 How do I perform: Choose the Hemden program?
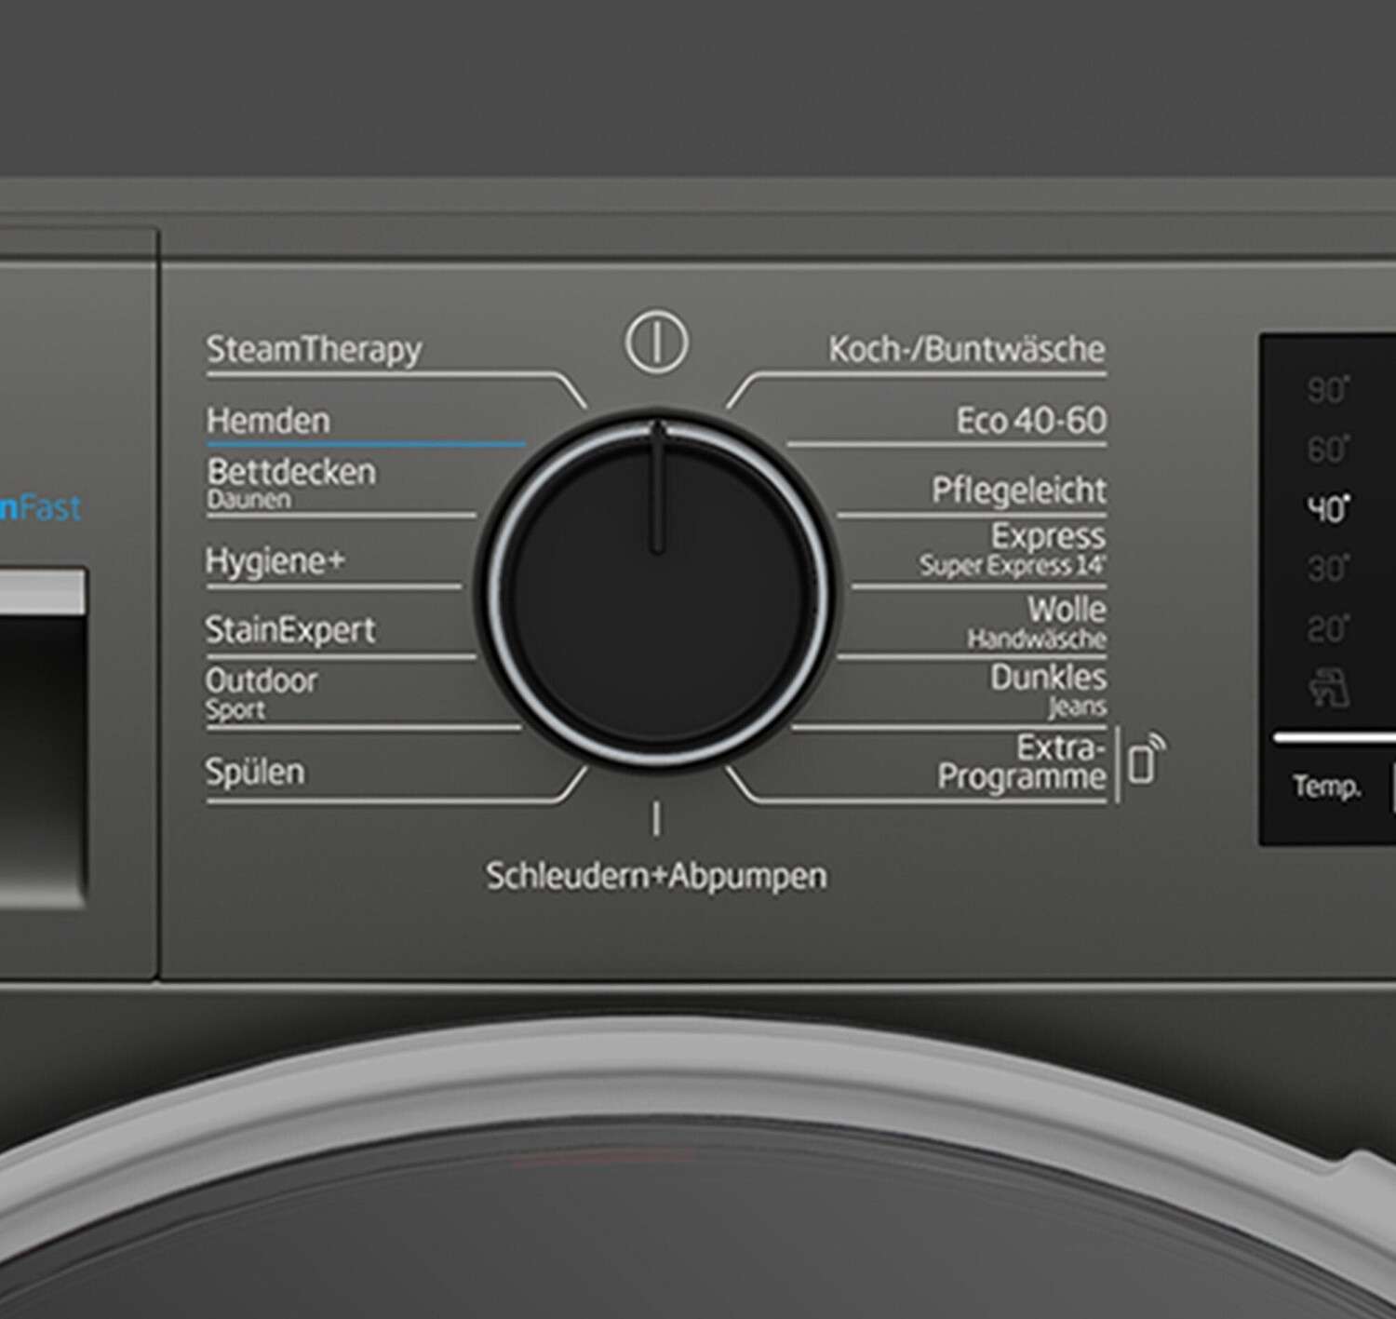tap(268, 421)
